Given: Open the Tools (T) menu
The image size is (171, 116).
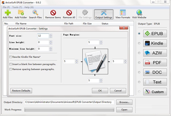Looking at the screenshot, I should point(17,7).
